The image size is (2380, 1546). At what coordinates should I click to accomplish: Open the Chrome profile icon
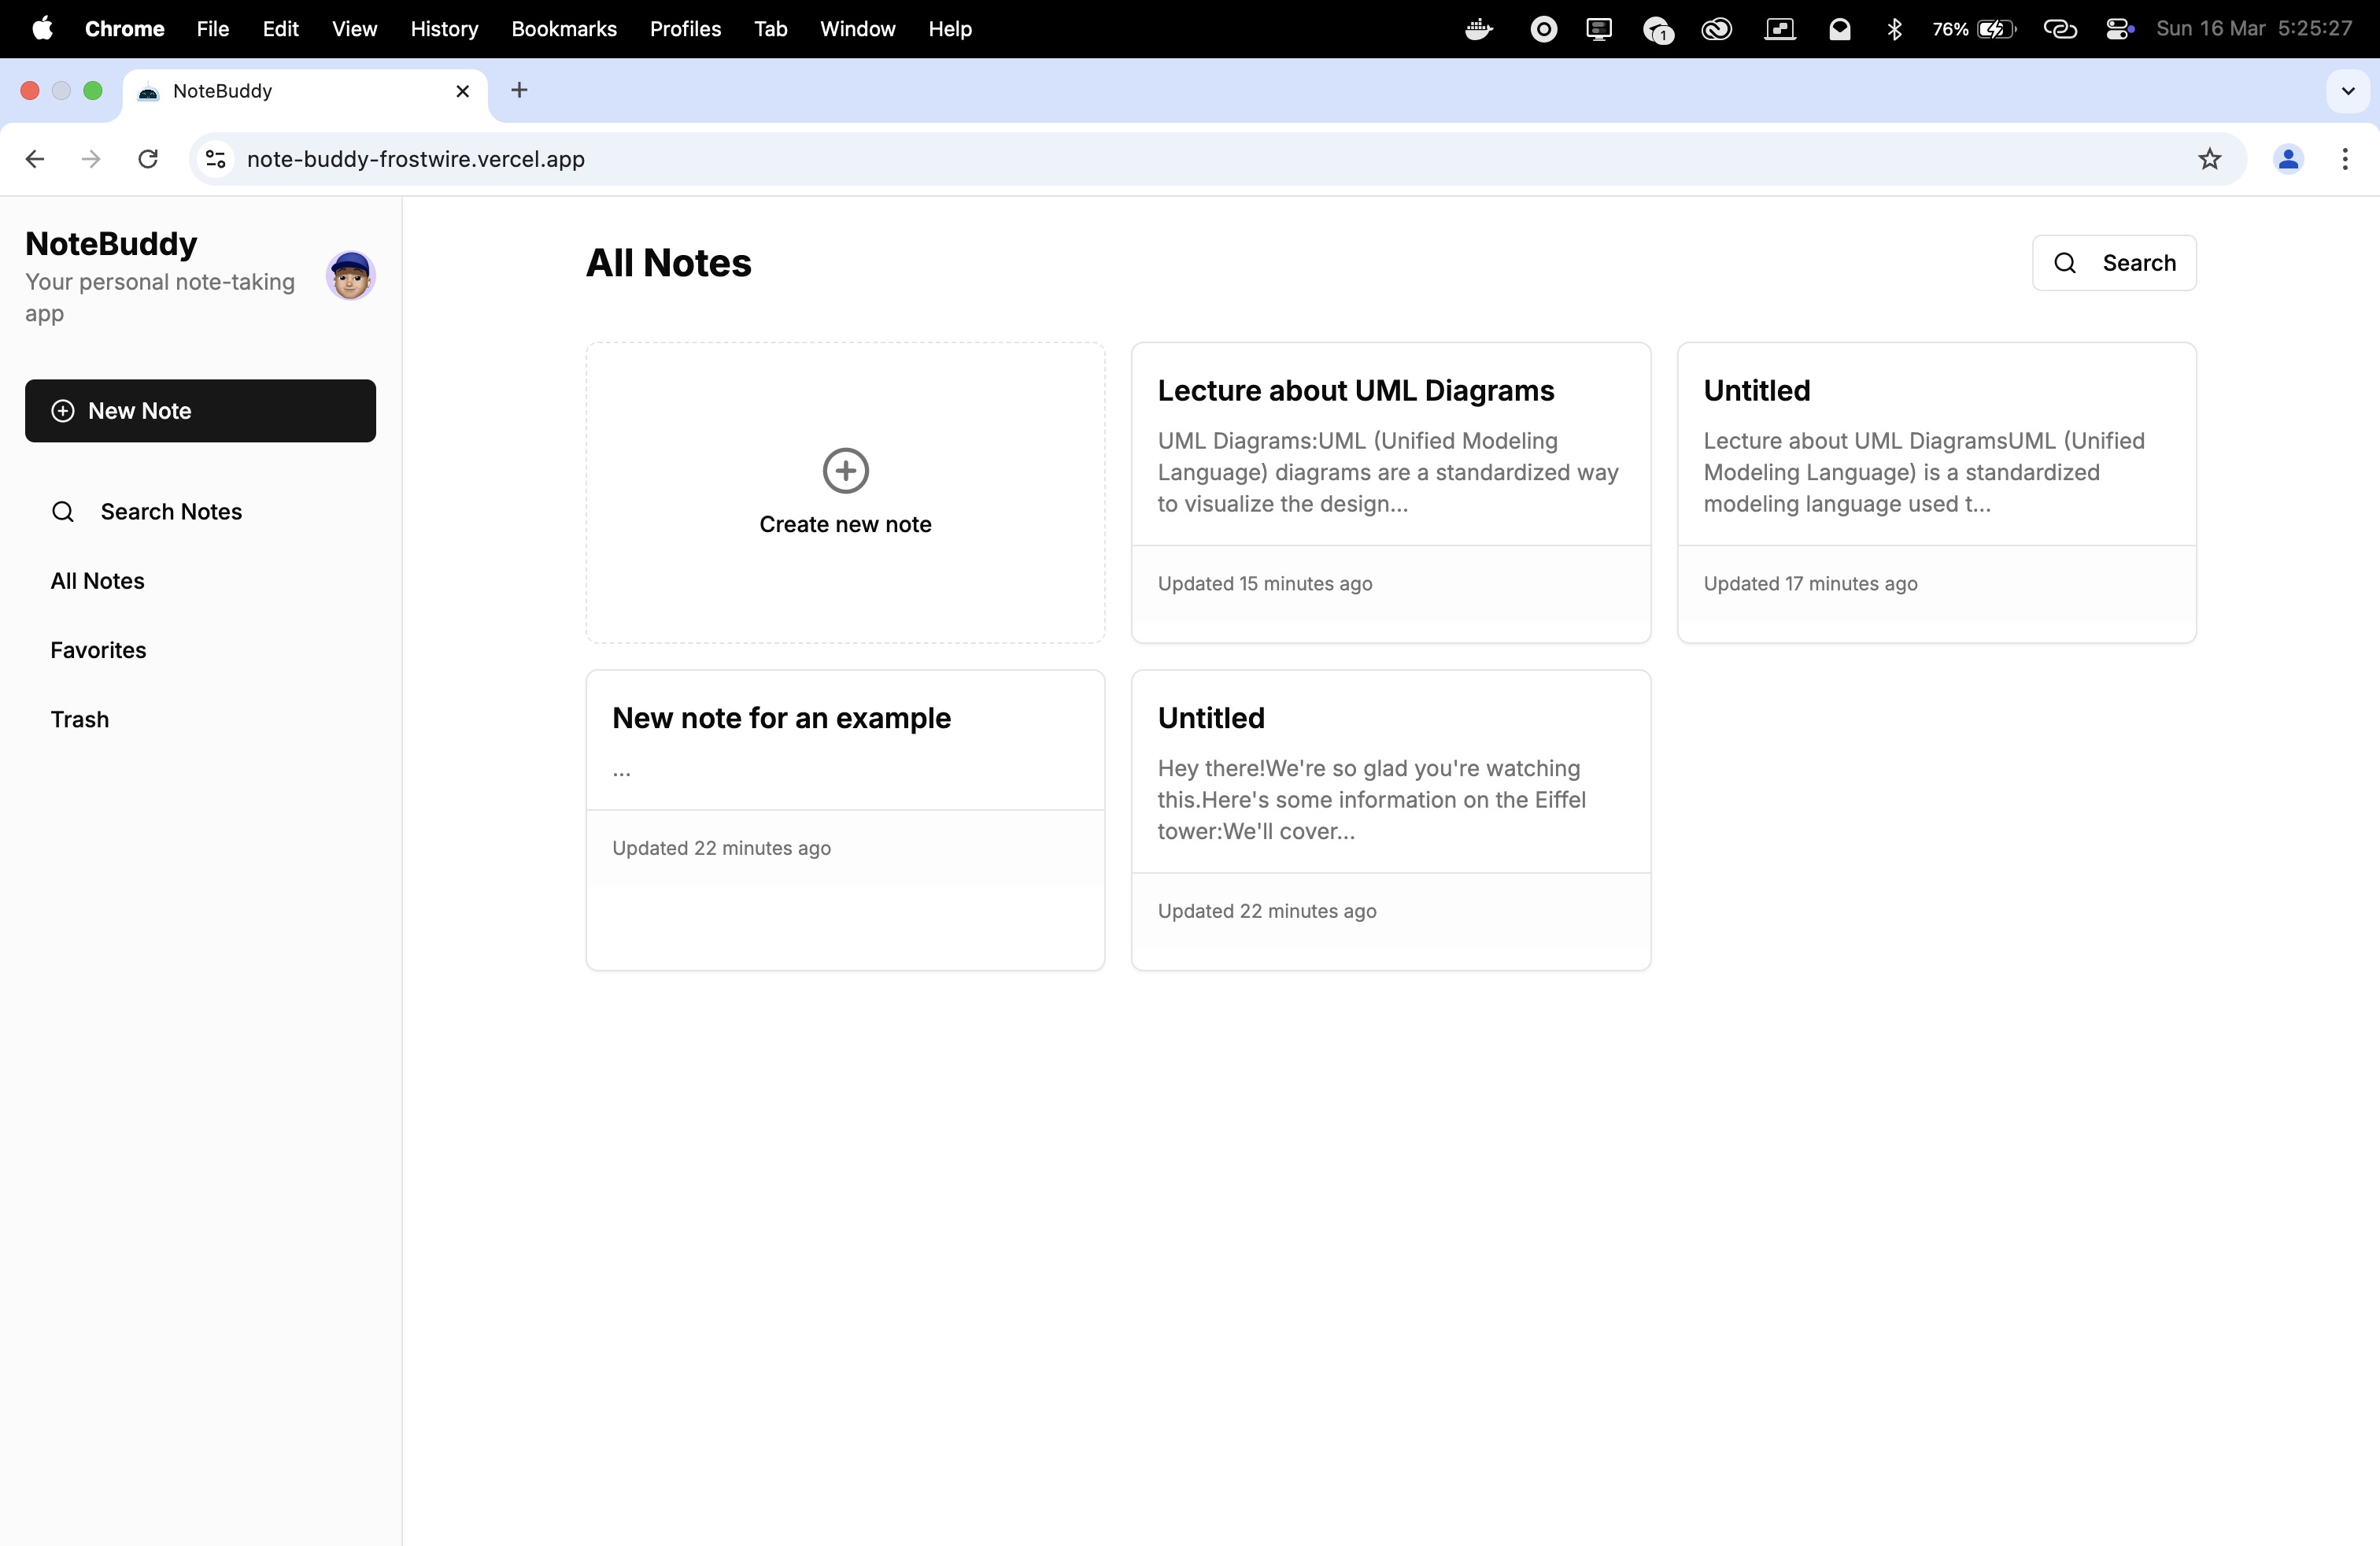(2288, 159)
